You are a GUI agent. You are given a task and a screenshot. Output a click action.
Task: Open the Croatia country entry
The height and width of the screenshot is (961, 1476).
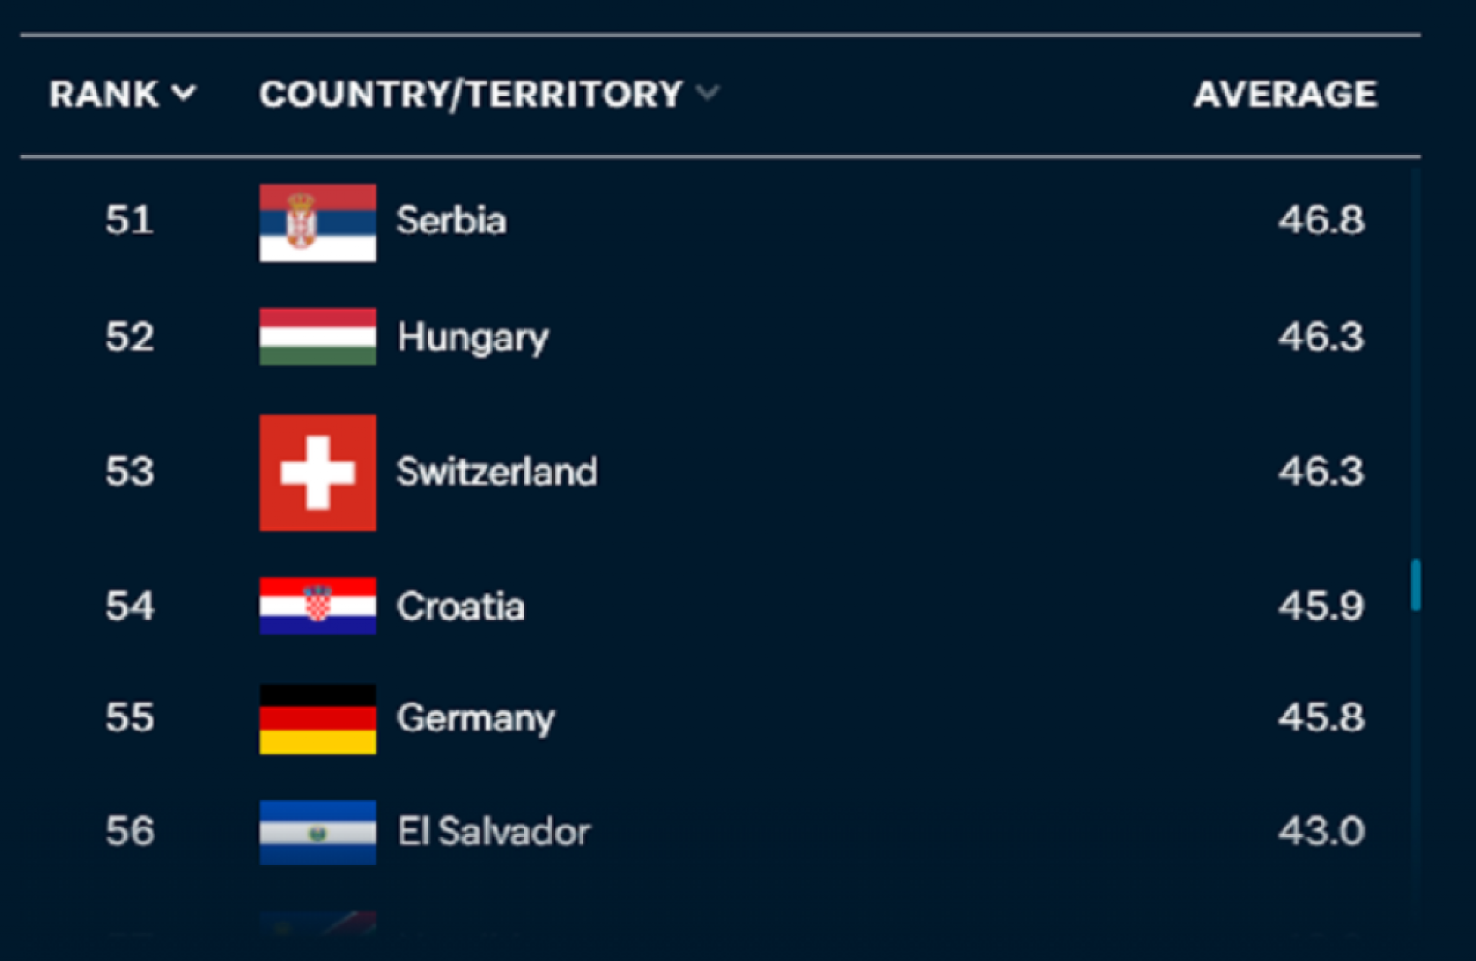tap(462, 606)
